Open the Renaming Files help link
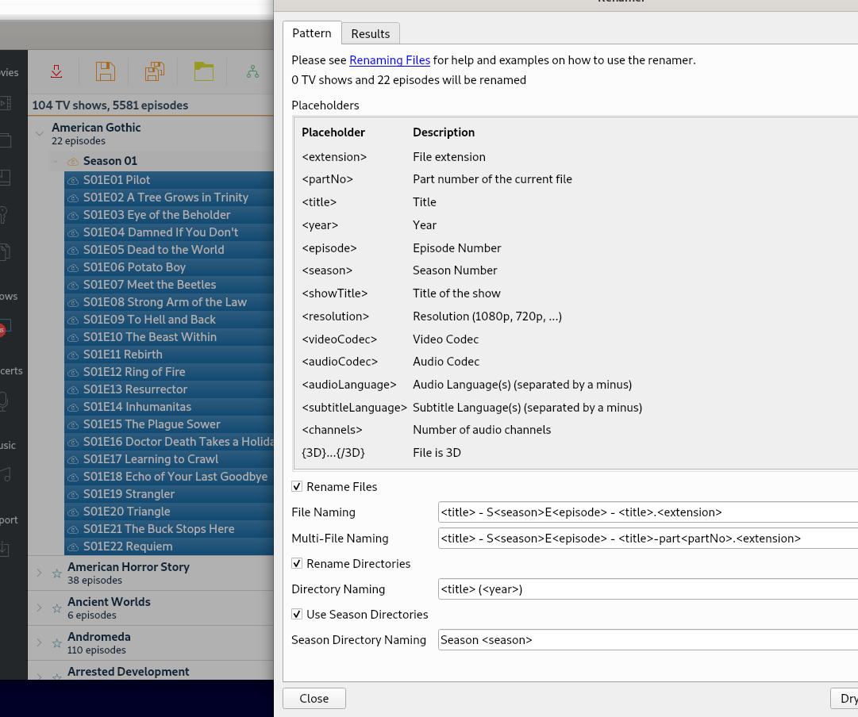This screenshot has height=717, width=858. [x=390, y=59]
